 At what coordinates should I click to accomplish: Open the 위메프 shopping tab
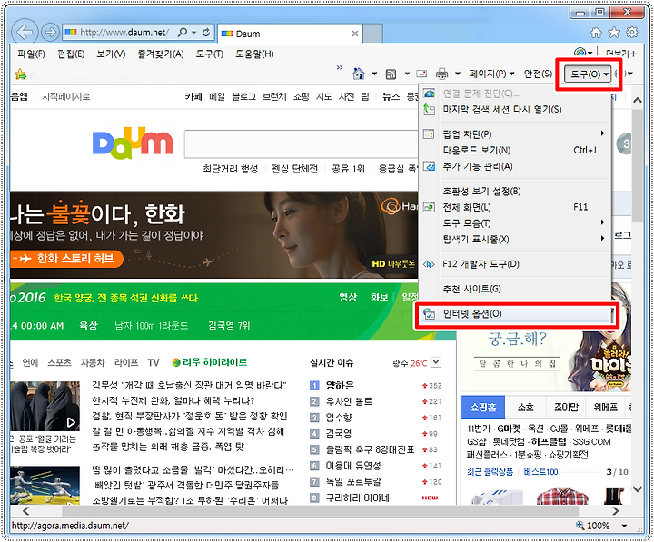(605, 407)
